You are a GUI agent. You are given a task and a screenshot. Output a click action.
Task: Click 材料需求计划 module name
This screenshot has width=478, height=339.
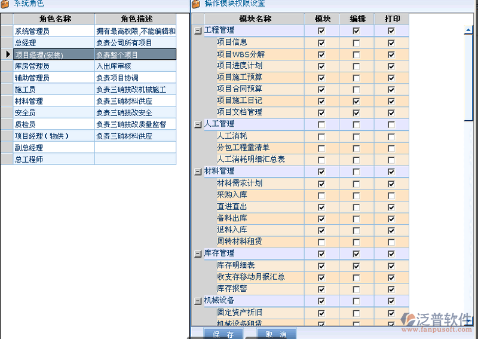click(240, 183)
